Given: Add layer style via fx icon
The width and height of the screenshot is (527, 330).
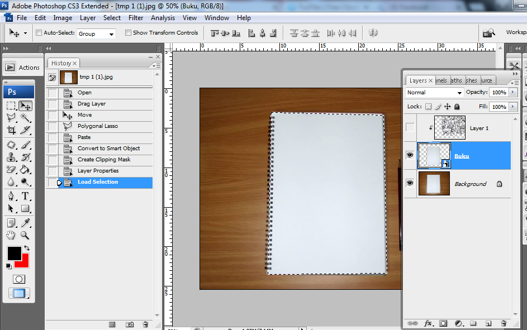Looking at the screenshot, I should [428, 323].
